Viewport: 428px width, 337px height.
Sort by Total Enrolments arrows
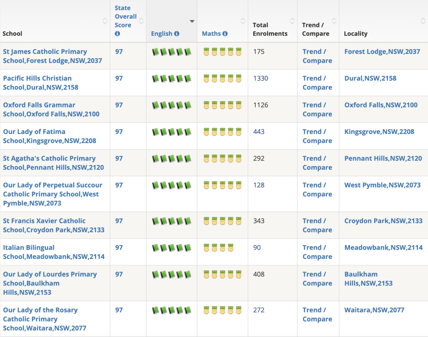tap(292, 21)
